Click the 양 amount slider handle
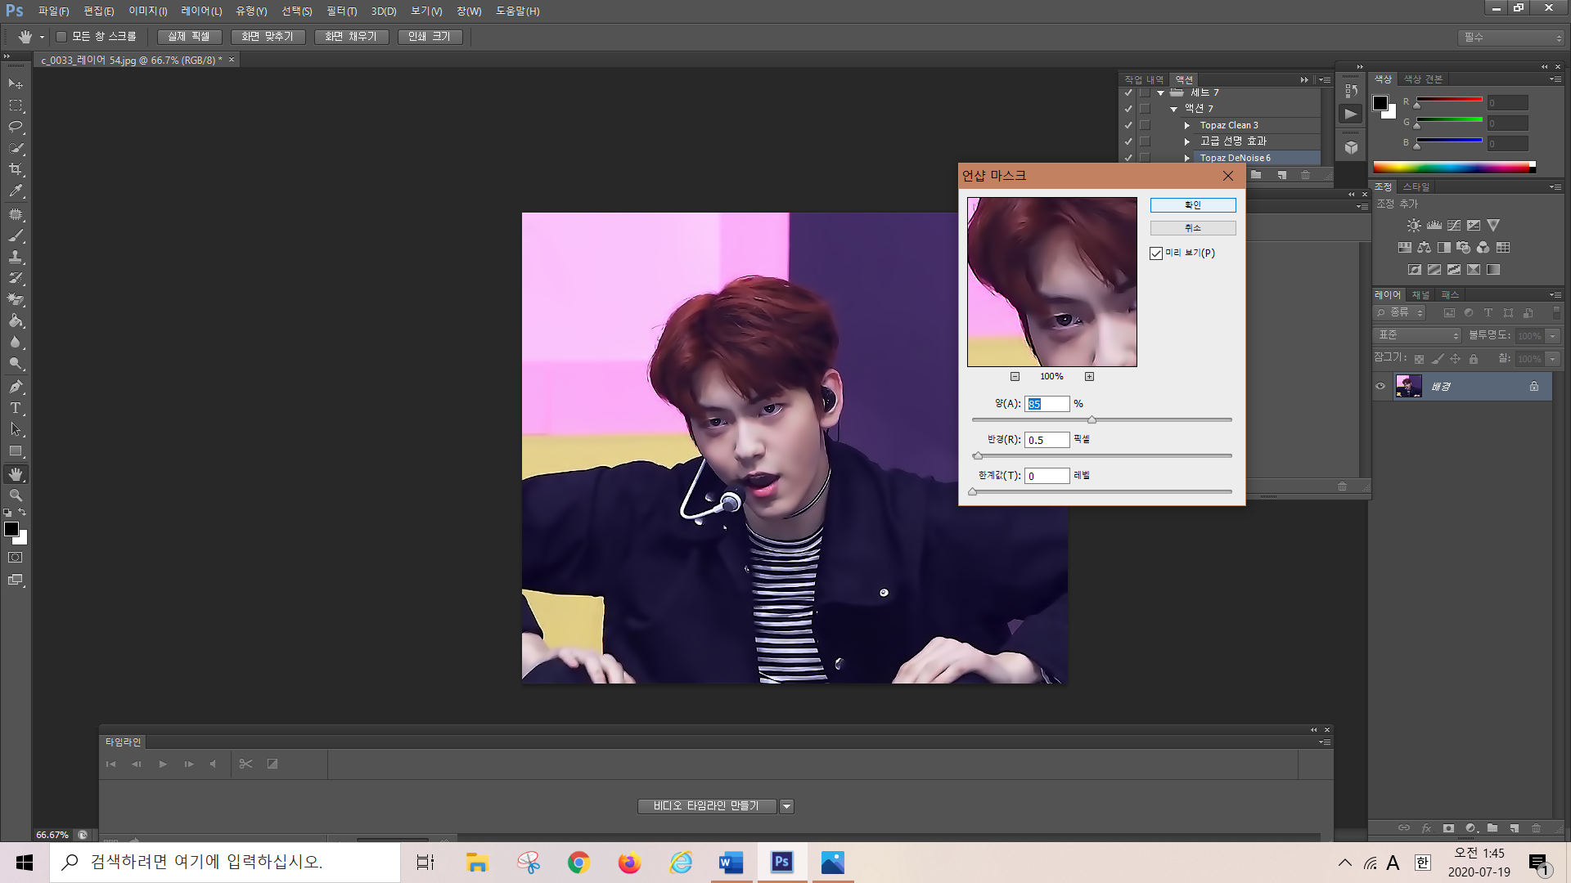 coord(1092,420)
